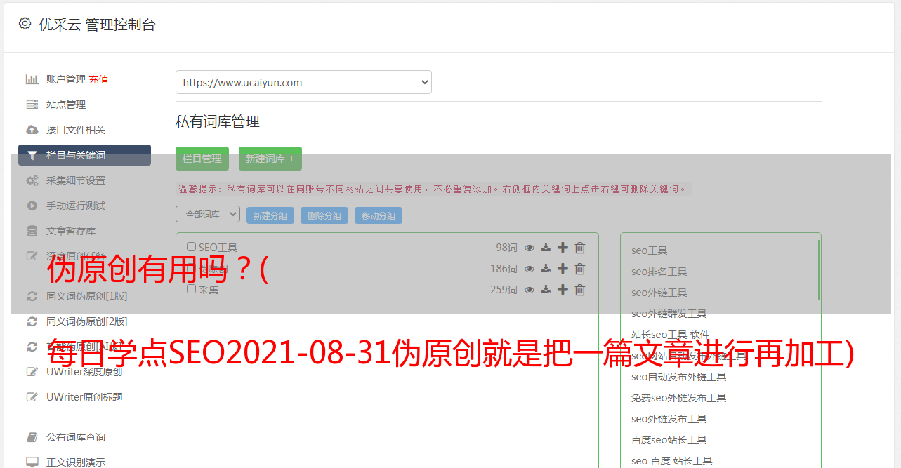Viewport: 901px width, 468px height.
Task: Go to 文章暂存库
Action: pos(71,231)
